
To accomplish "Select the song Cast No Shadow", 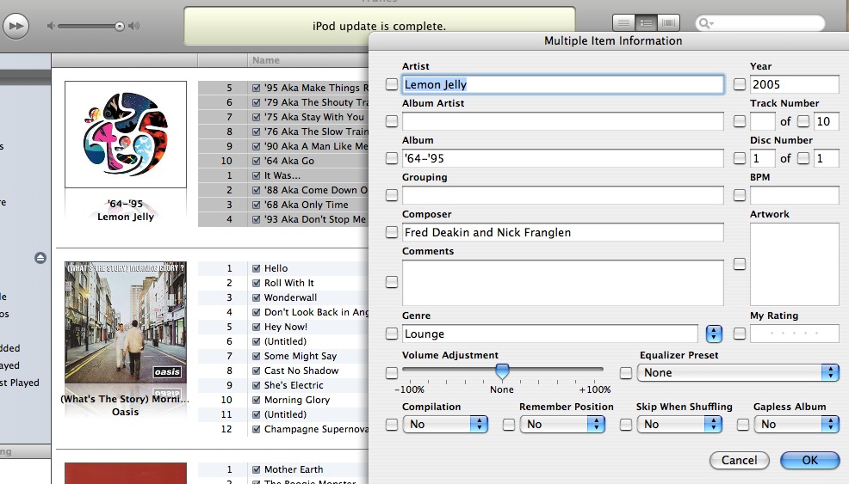I will pyautogui.click(x=301, y=371).
